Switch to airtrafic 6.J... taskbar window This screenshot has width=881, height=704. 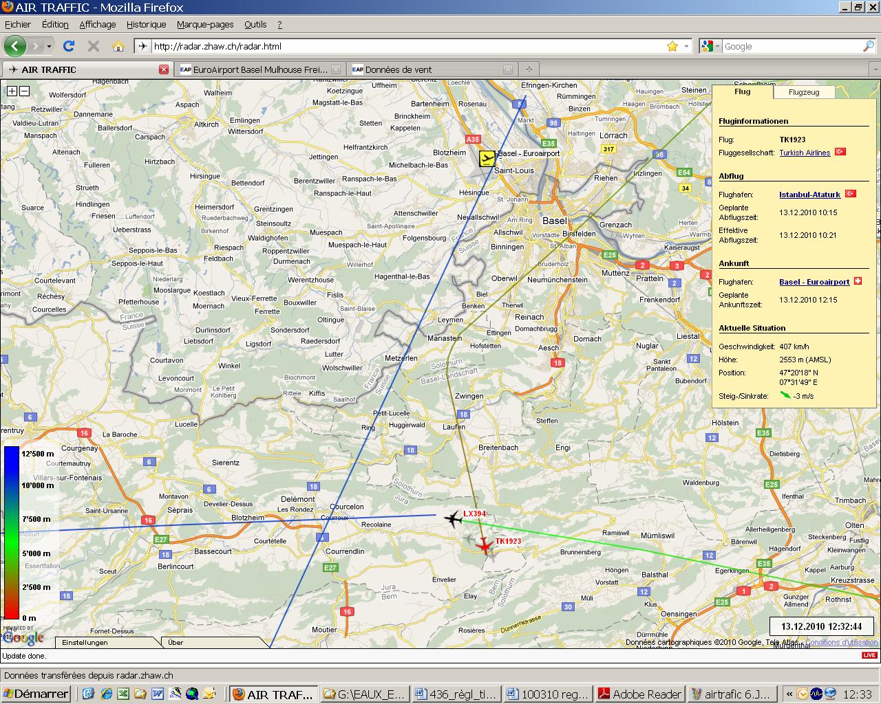point(732,694)
